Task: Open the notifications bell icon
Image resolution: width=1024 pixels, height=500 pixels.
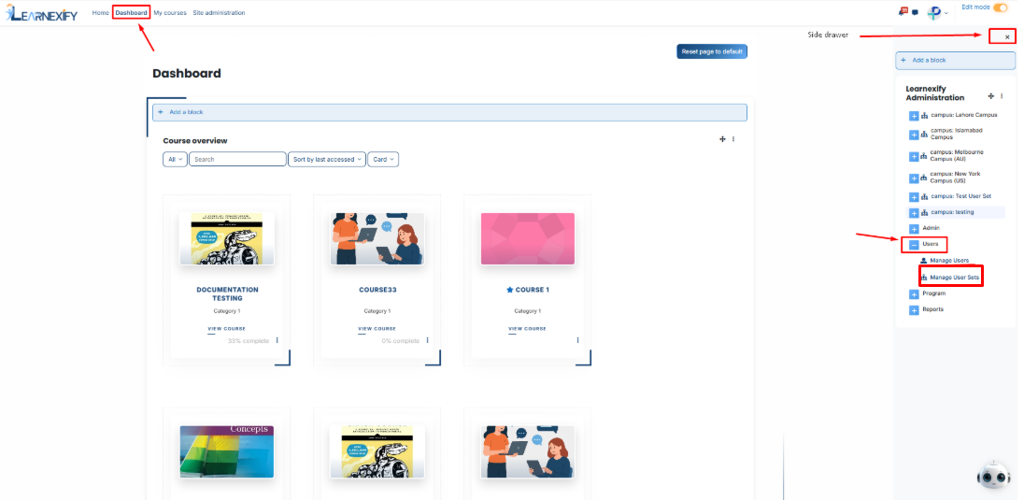Action: point(903,12)
